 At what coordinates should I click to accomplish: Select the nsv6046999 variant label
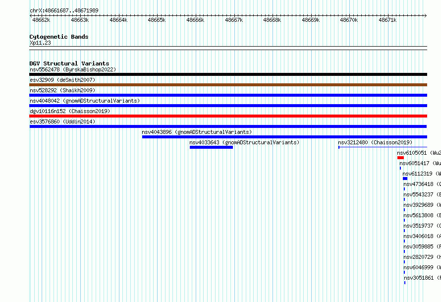pos(422,267)
